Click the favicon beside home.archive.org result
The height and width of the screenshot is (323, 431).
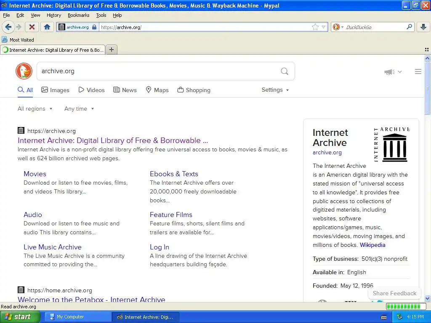[21, 290]
